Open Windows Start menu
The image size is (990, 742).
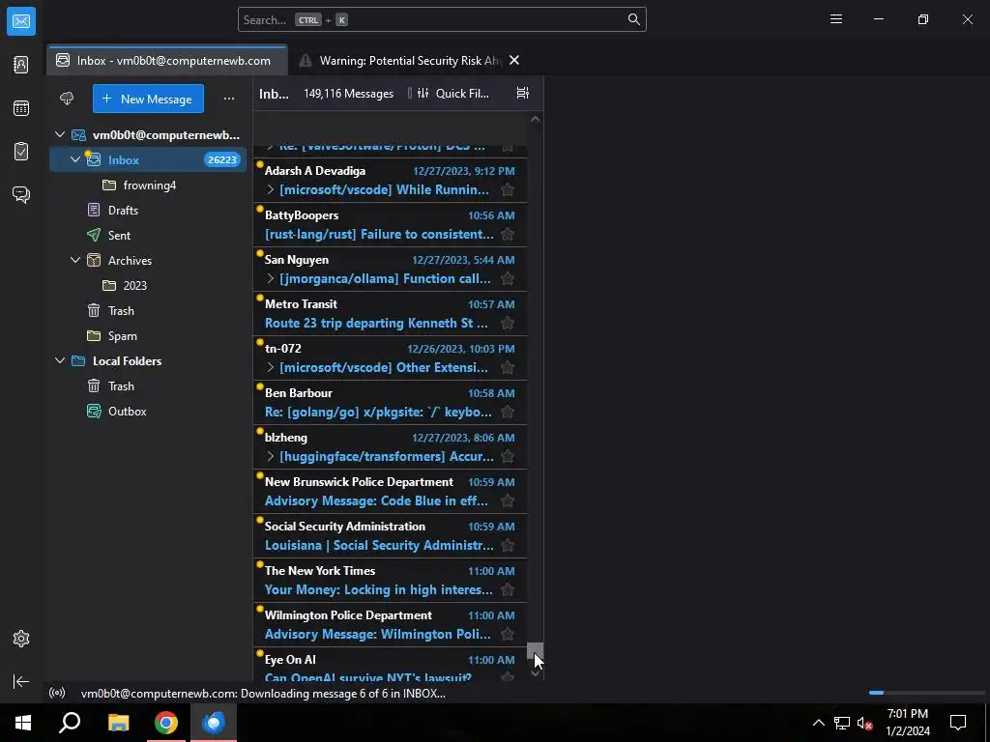click(x=23, y=723)
